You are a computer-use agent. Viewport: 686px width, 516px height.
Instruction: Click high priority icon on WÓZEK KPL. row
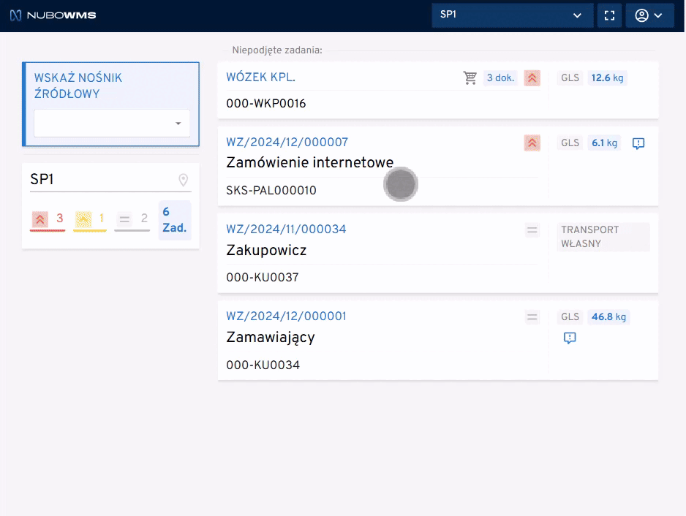532,77
